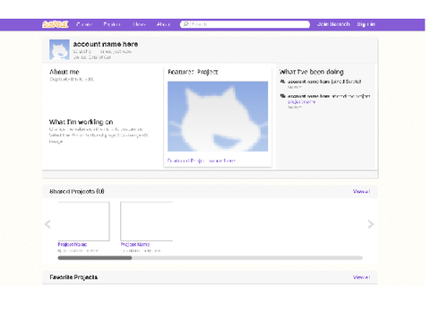Click the profile avatar cat image

point(59,49)
